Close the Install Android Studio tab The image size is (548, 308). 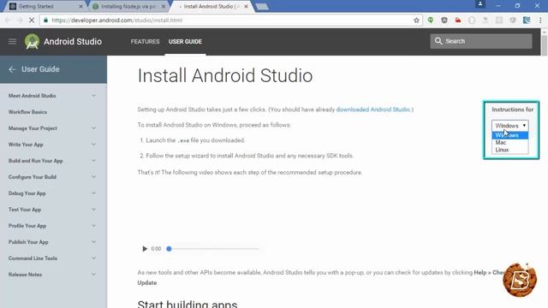coord(246,6)
